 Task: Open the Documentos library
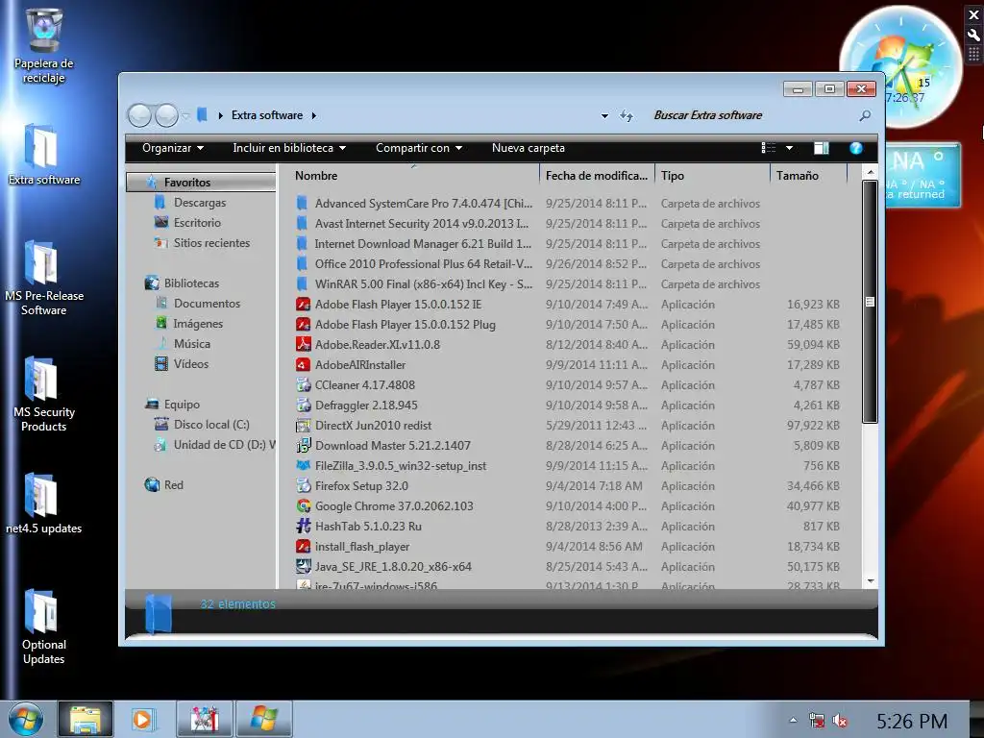[x=207, y=303]
